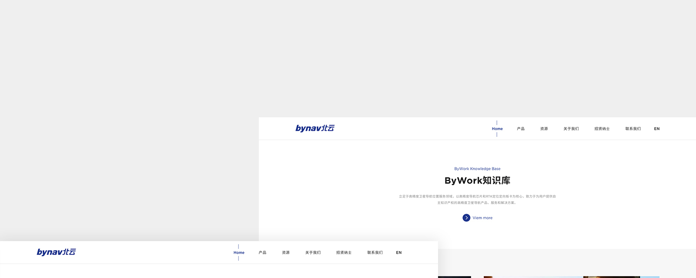696x278 pixels.
Task: Switch language with EN in the upper header
Action: tap(657, 129)
